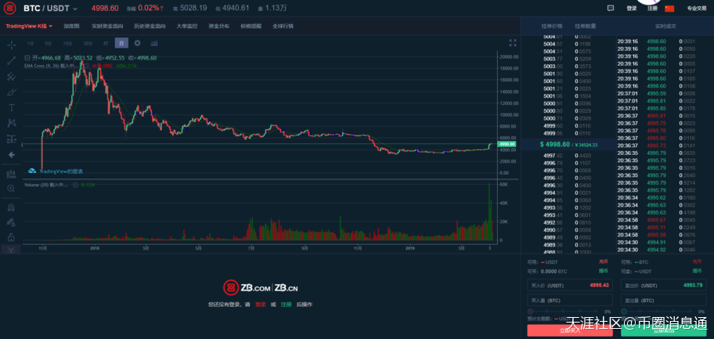
Task: Click the zoom in magnifier tool
Action: [x=11, y=189]
